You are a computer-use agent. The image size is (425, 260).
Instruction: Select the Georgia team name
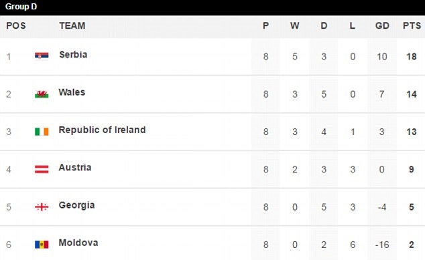click(x=76, y=205)
